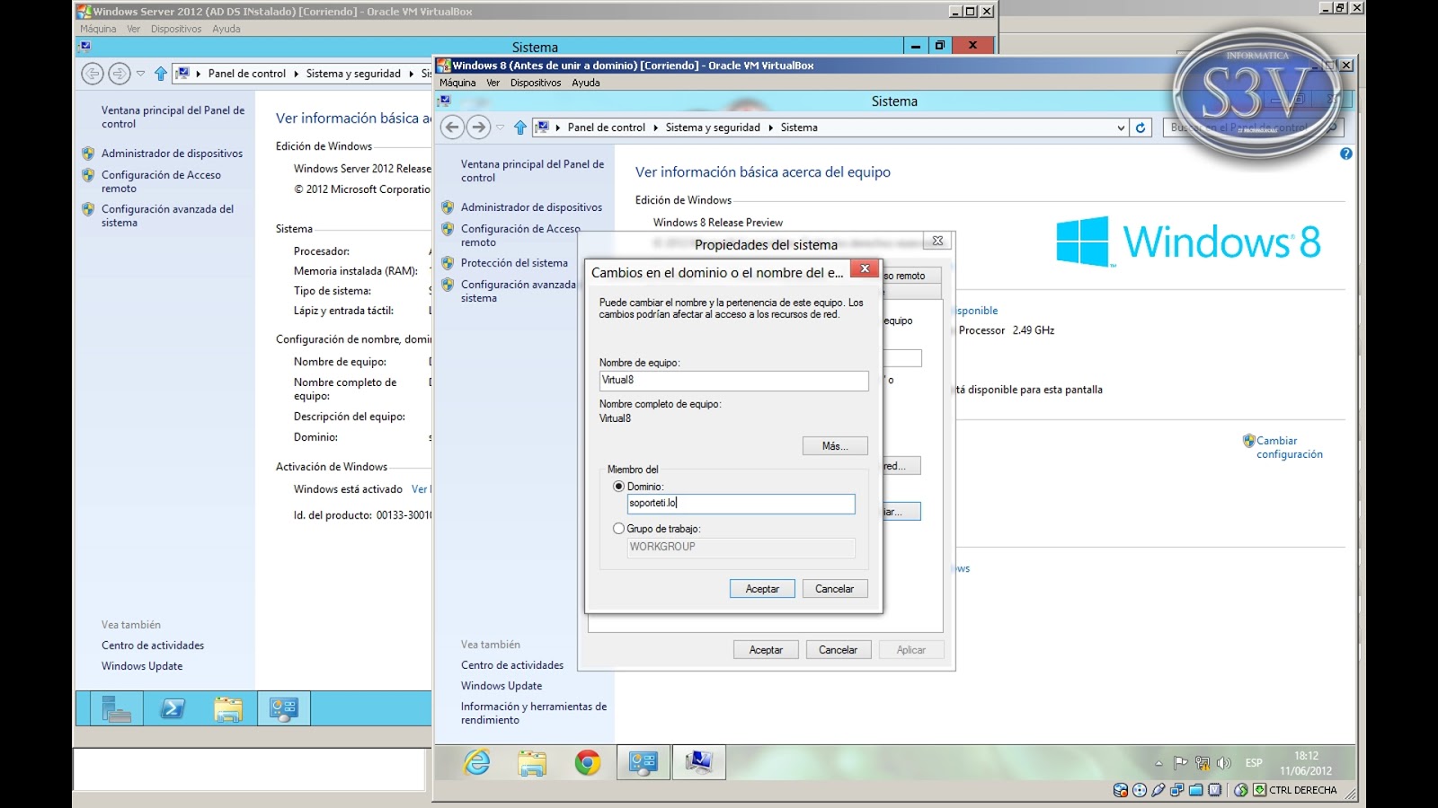Viewport: 1438px width, 808px height.
Task: Open recent locations dropdown in Windows 8 Sistema
Action: (501, 127)
